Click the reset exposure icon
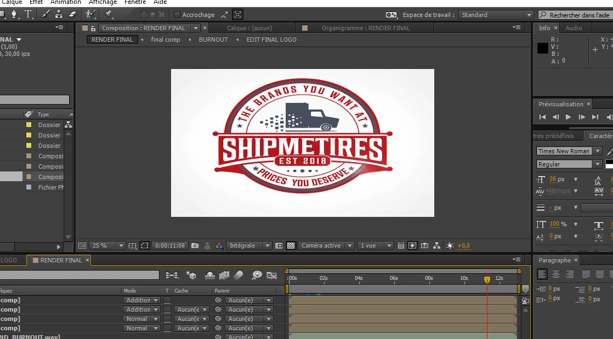The image size is (613, 339). click(x=450, y=246)
